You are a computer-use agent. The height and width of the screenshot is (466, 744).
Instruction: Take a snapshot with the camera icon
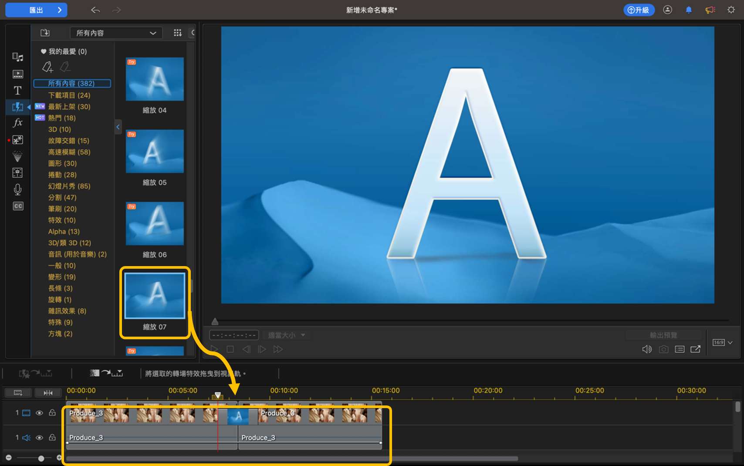(663, 349)
